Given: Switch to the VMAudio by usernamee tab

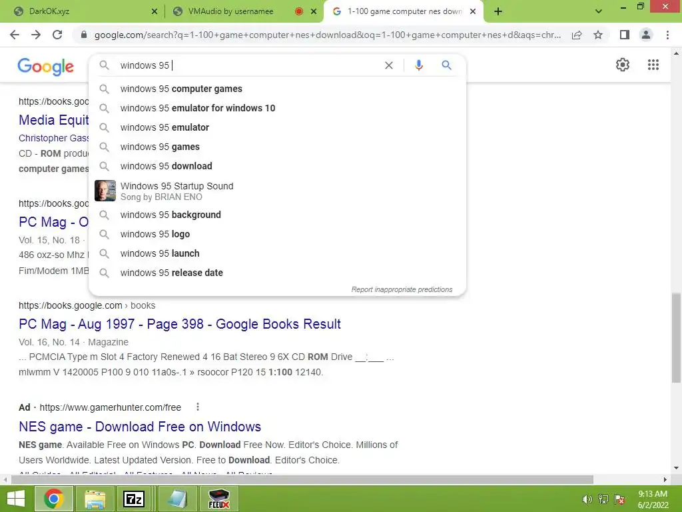Looking at the screenshot, I should coord(244,11).
